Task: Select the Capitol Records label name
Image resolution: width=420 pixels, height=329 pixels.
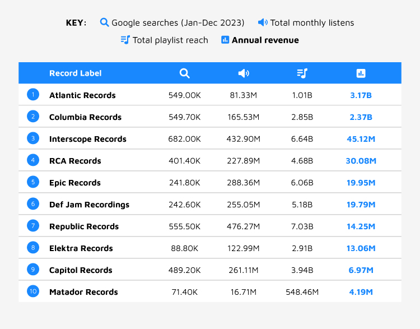Action: click(x=81, y=270)
